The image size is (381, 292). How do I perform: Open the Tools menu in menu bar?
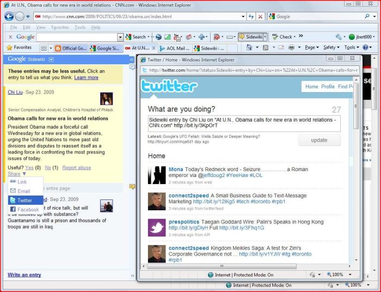pyautogui.click(x=80, y=27)
